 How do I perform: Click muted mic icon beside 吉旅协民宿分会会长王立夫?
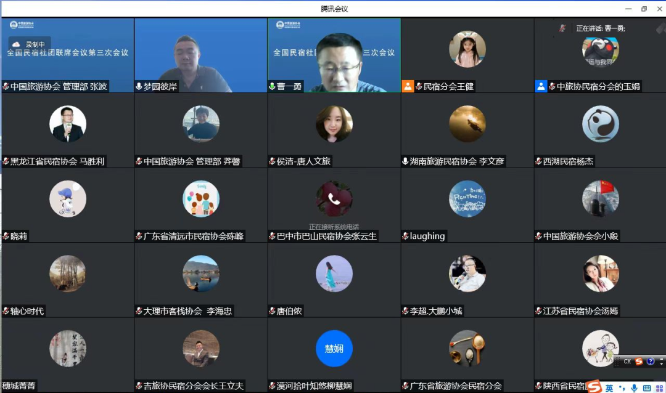139,386
